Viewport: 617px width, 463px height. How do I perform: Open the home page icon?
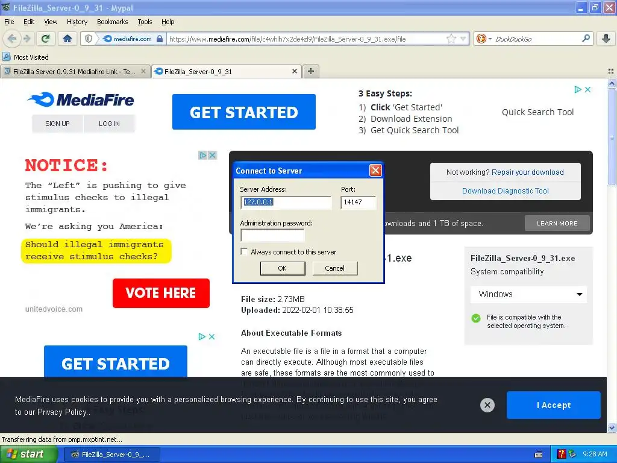tap(67, 39)
